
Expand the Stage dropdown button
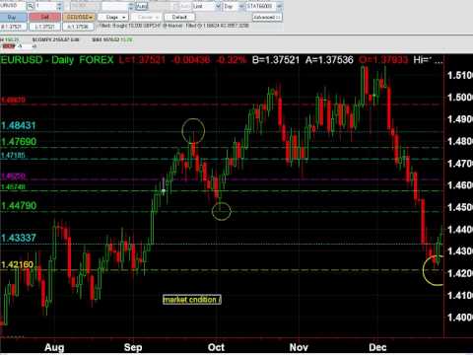click(112, 17)
